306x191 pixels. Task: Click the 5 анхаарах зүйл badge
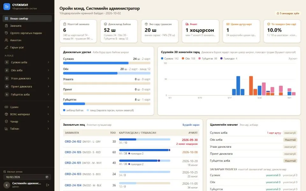288,13
